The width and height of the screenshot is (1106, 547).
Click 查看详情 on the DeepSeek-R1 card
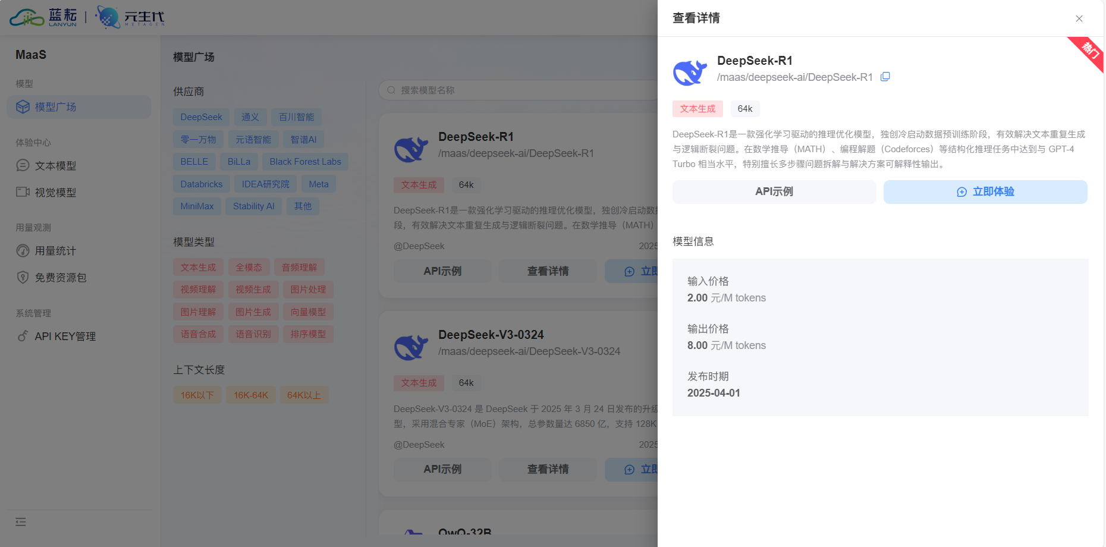[548, 271]
